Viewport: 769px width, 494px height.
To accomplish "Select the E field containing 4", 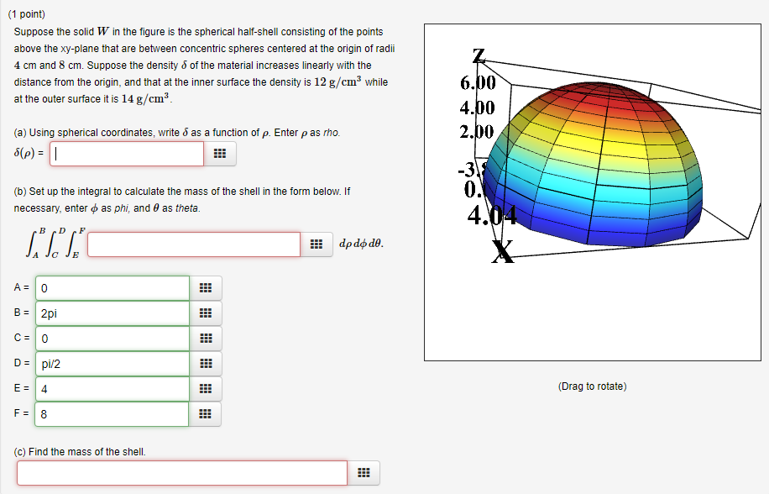I will (112, 389).
